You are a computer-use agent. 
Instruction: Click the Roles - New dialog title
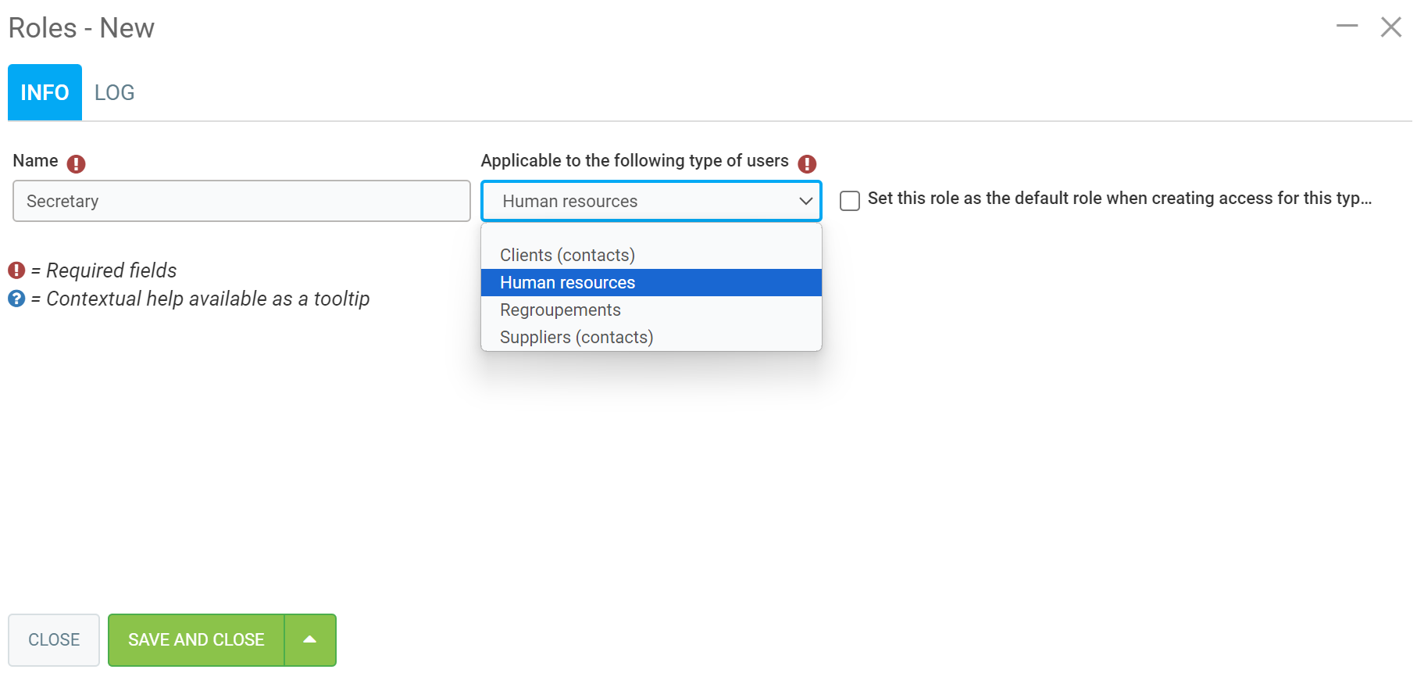point(81,28)
